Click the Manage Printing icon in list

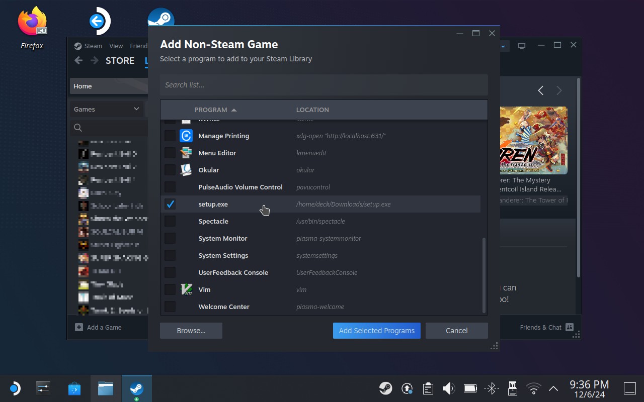point(186,136)
